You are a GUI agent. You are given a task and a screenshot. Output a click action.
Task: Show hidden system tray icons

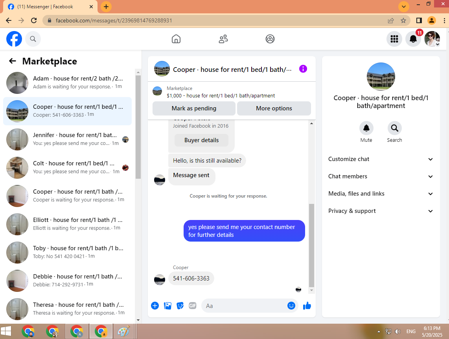click(x=379, y=332)
